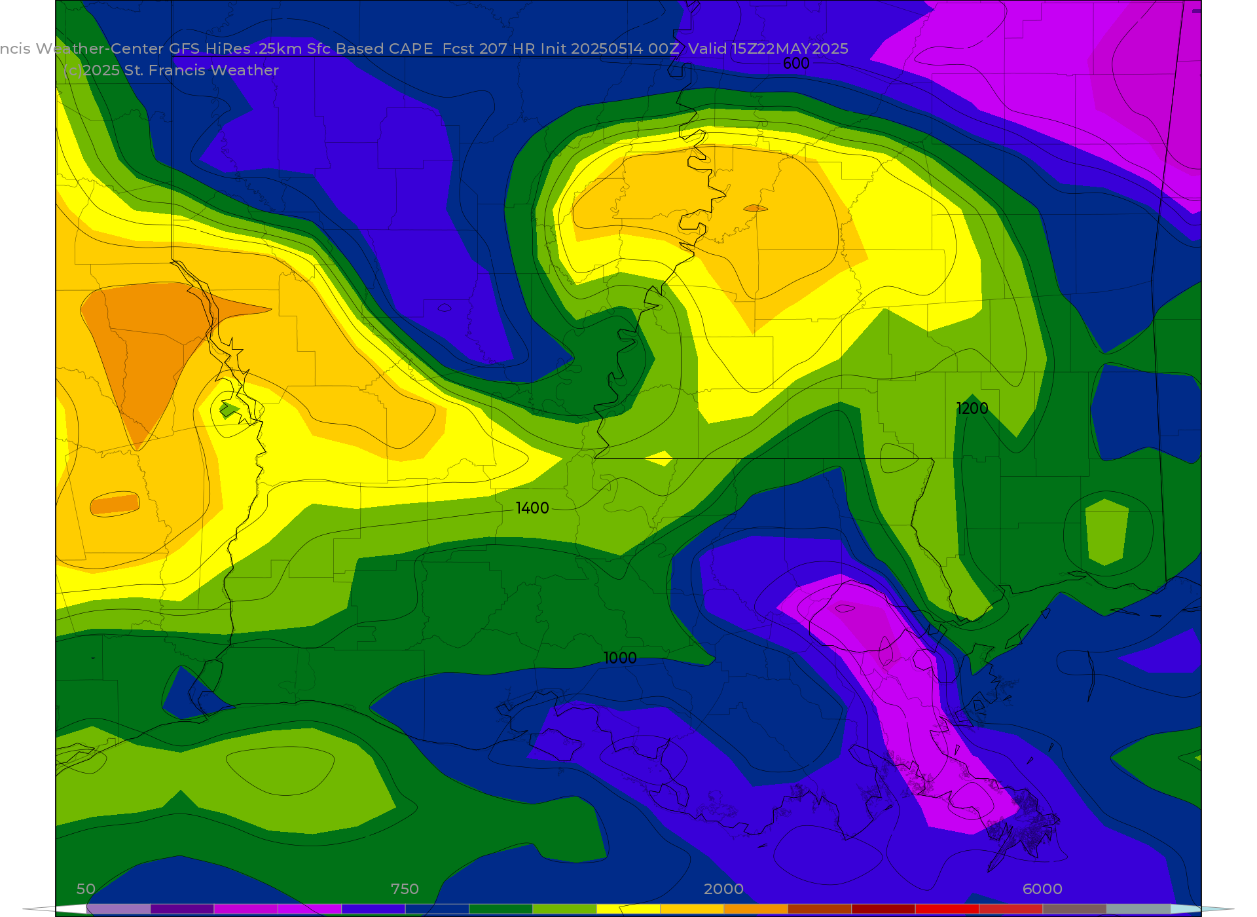Select the navy blue legend swatch

coord(437,908)
